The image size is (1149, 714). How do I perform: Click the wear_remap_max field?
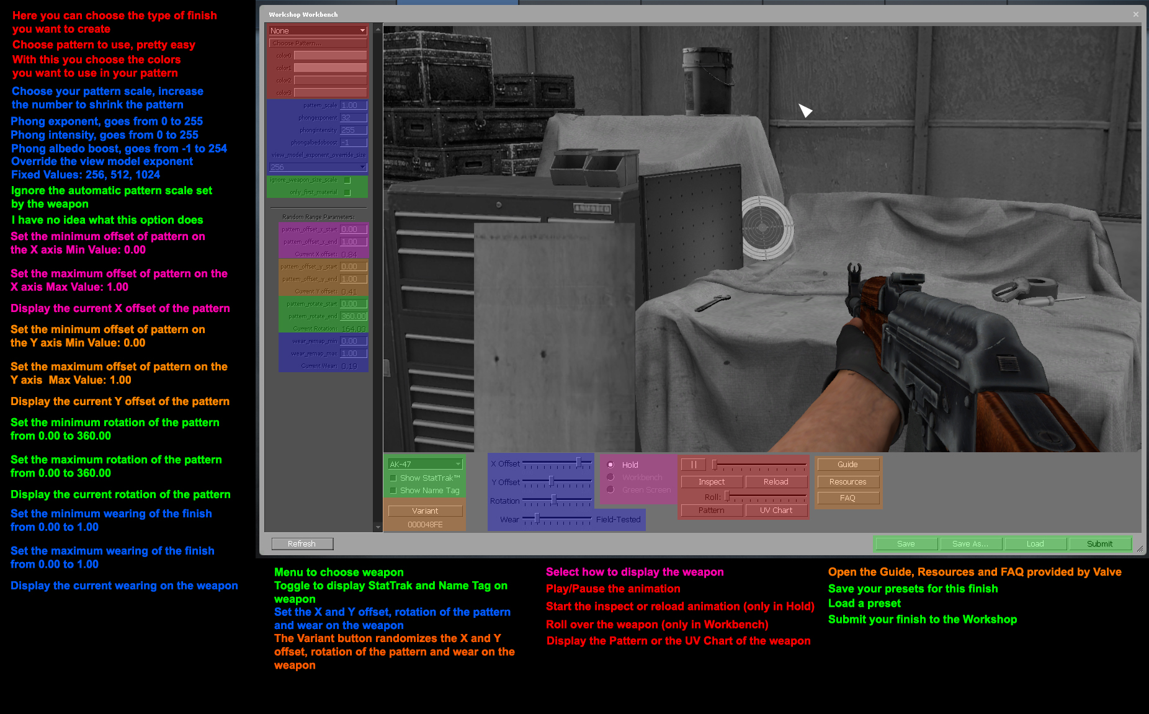(354, 354)
